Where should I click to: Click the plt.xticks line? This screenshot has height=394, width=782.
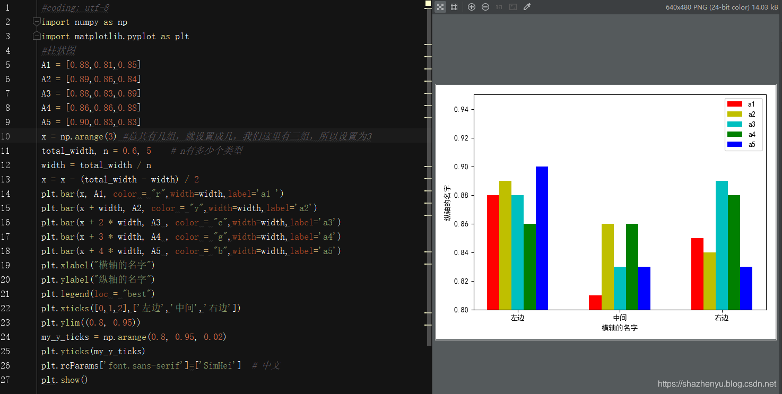pyautogui.click(x=141, y=308)
